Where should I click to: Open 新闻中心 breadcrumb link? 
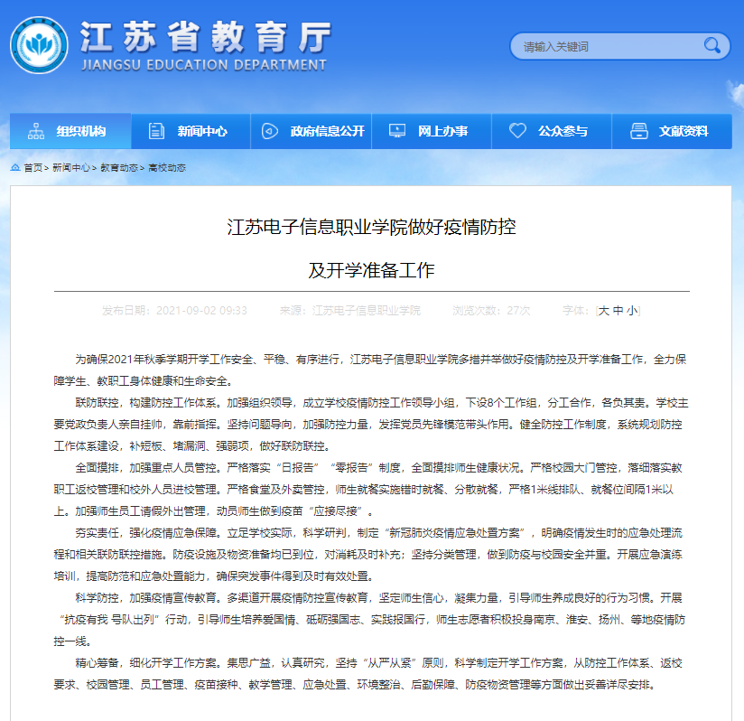point(70,167)
